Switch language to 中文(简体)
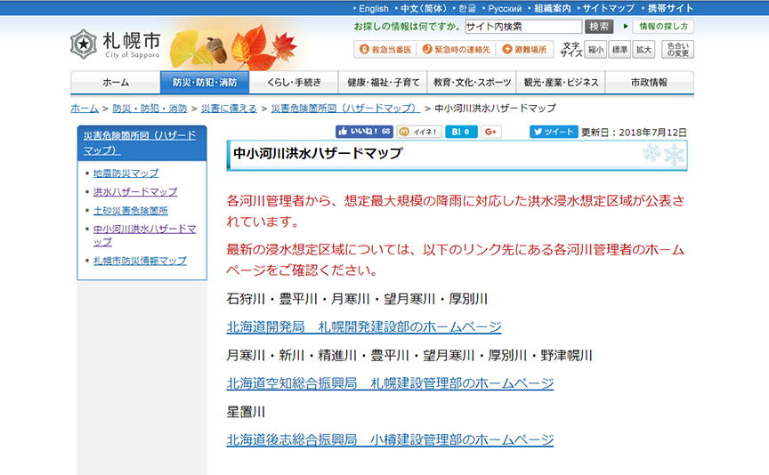 [424, 8]
